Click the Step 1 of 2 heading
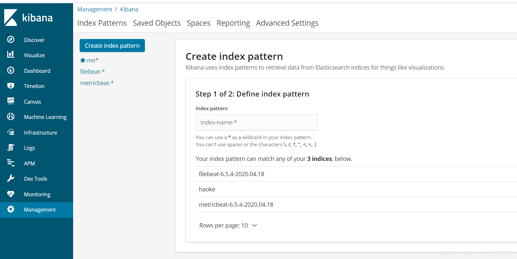This screenshot has width=517, height=259. pyautogui.click(x=252, y=94)
